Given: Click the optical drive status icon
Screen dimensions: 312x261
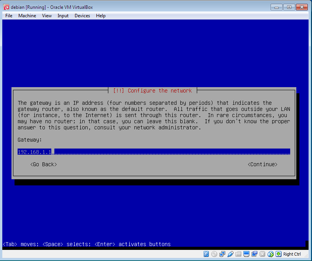Looking at the screenshot, I should 214,254.
